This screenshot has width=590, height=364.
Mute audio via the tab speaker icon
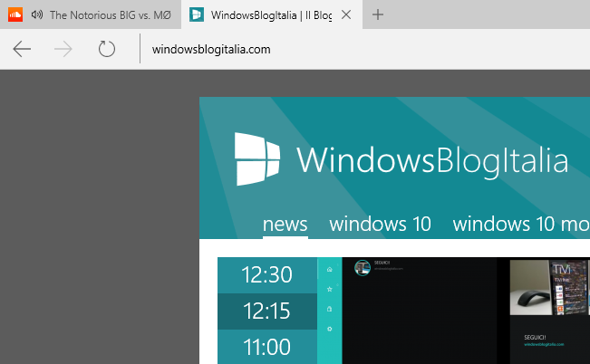click(37, 14)
